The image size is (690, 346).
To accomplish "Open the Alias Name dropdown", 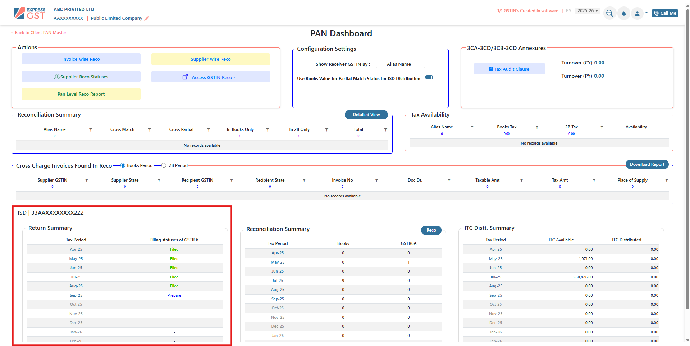I will [400, 64].
